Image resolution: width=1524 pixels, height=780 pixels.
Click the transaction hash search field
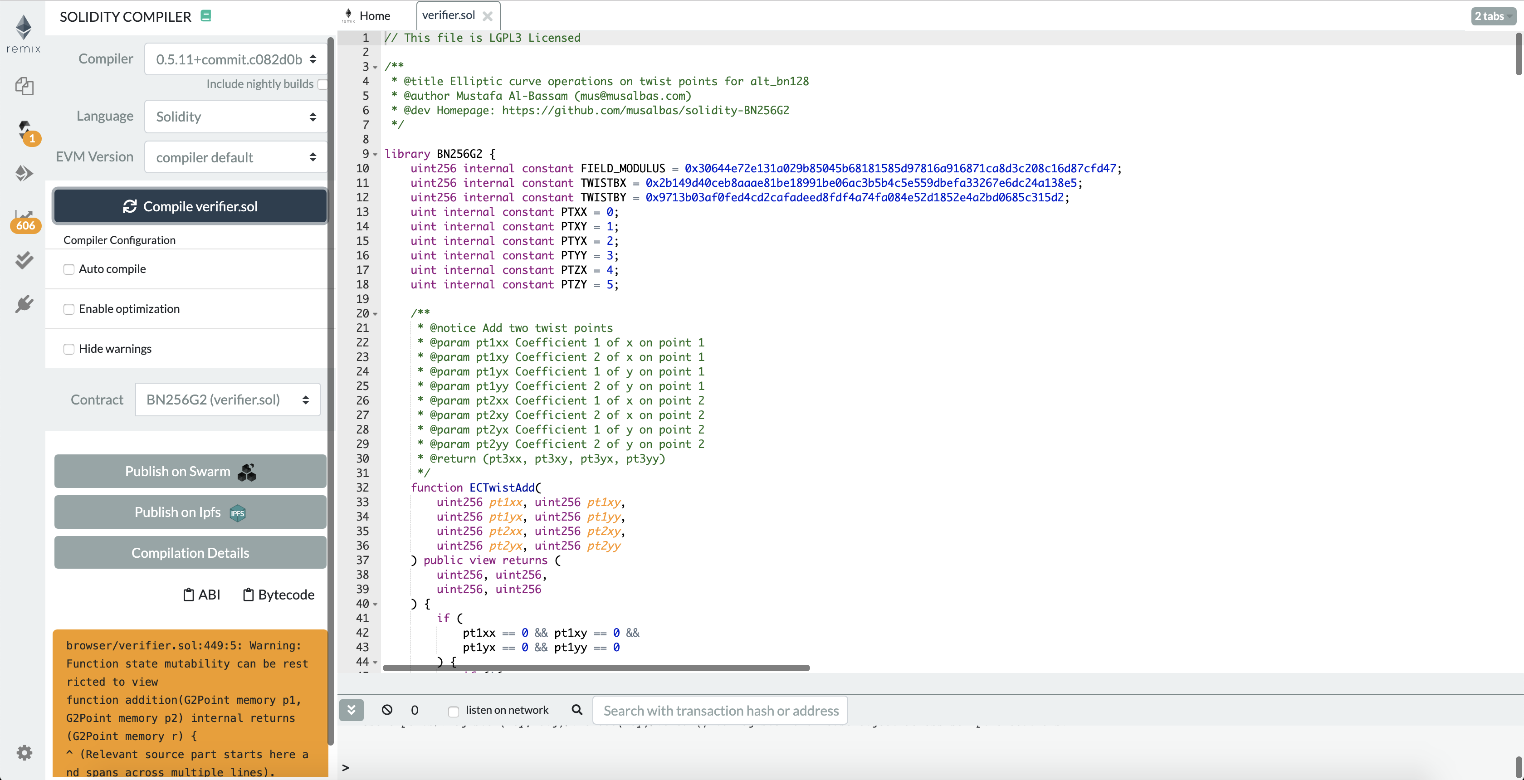720,710
